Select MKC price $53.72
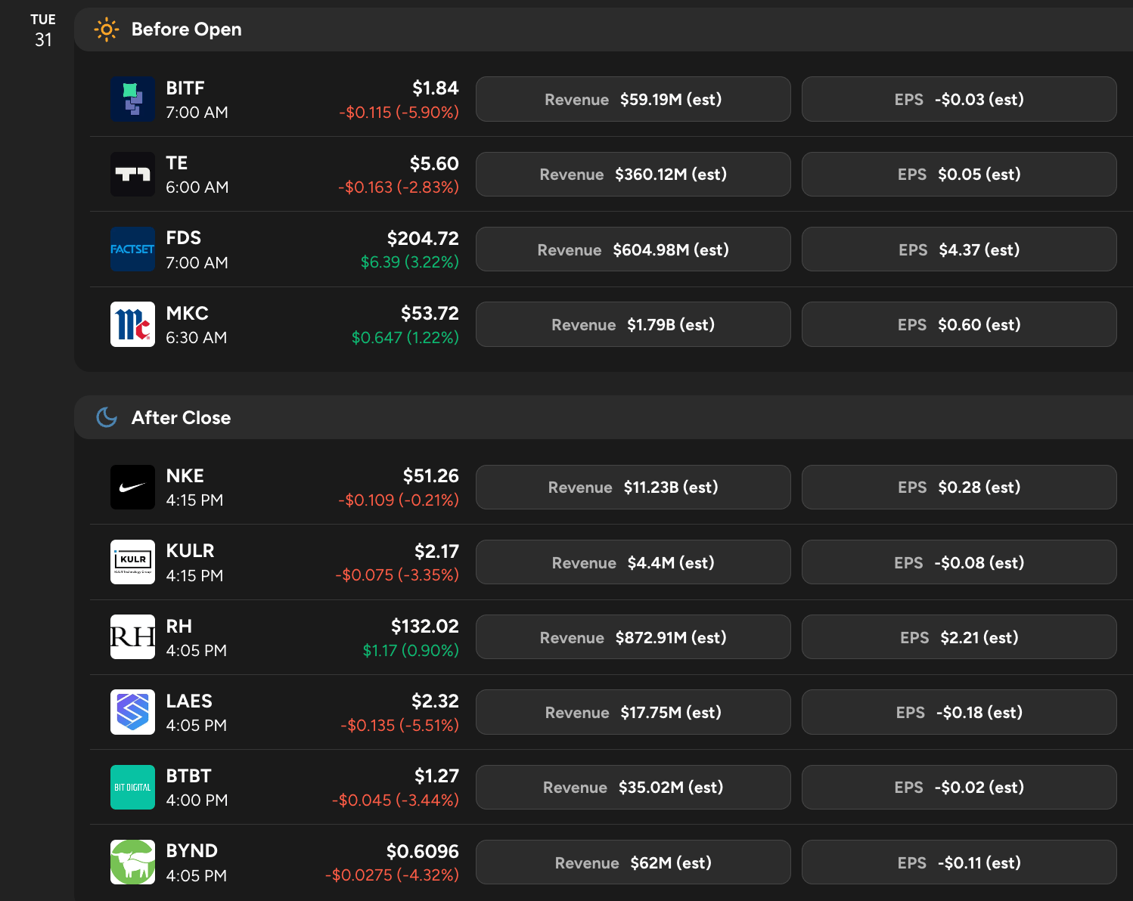Image resolution: width=1133 pixels, height=901 pixels. click(430, 313)
